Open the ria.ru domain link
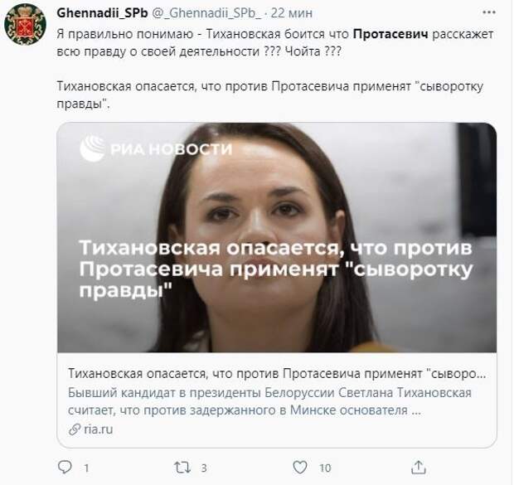This screenshot has width=514, height=485. (x=99, y=429)
